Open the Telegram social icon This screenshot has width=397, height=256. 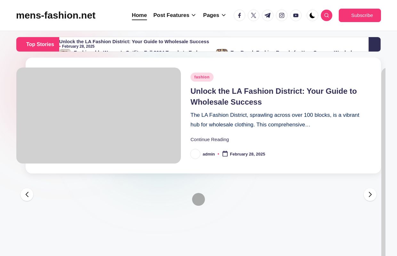(268, 15)
